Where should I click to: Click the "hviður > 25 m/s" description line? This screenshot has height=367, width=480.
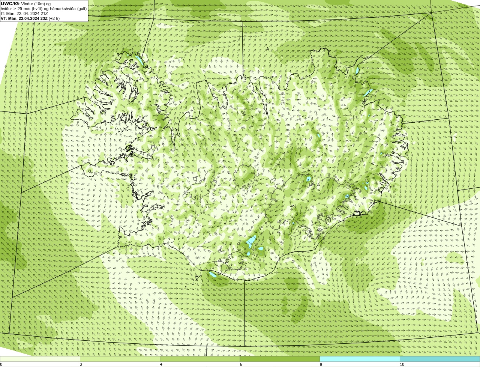(x=43, y=9)
